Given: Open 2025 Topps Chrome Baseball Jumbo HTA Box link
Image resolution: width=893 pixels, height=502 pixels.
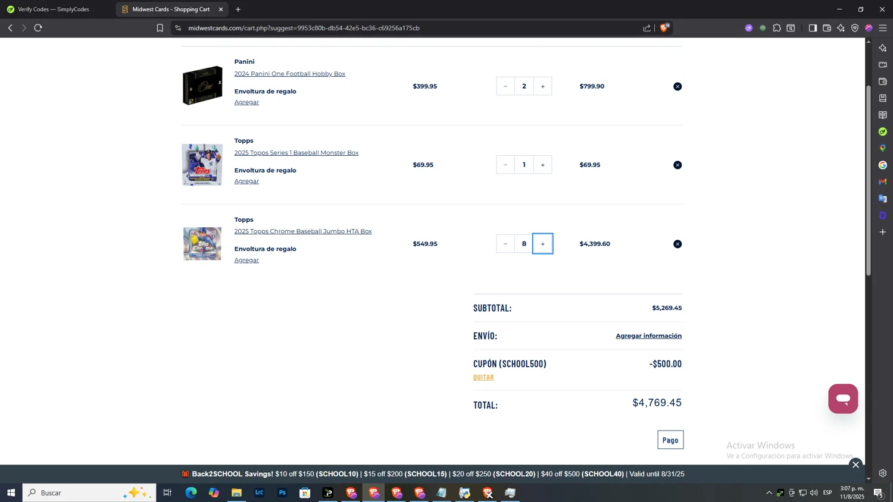Looking at the screenshot, I should 303,231.
